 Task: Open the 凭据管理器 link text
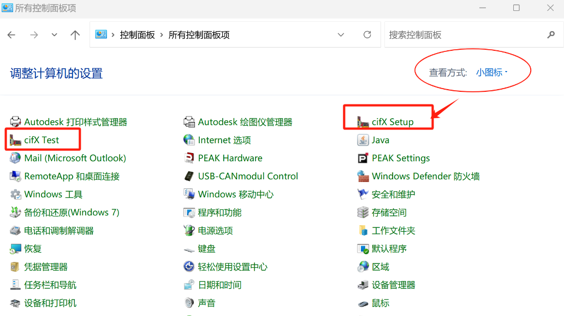coord(46,267)
